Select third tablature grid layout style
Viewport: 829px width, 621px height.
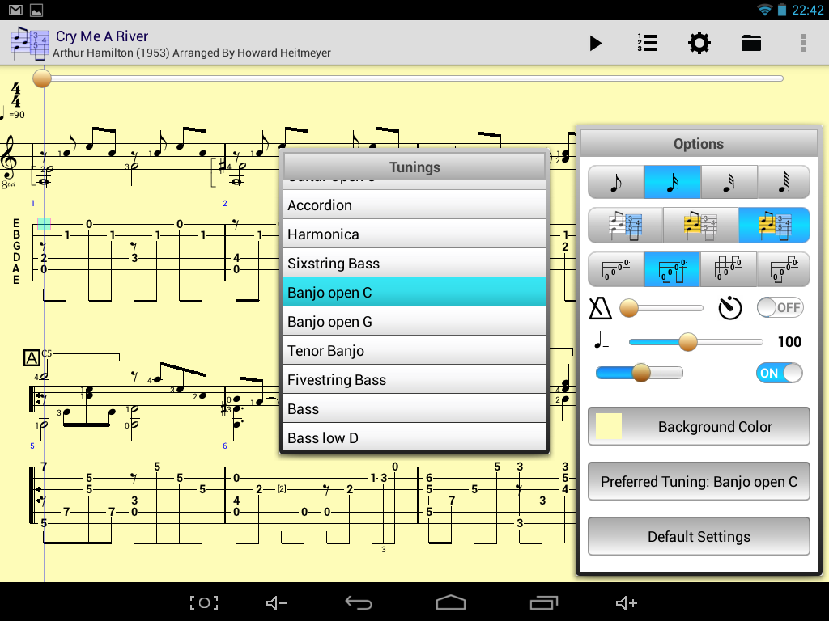point(729,269)
